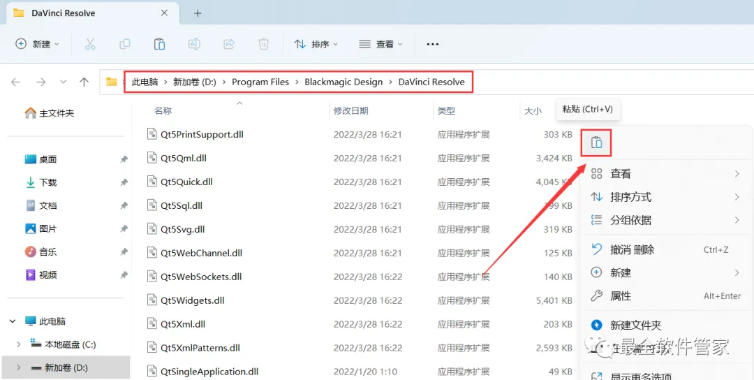Viewport: 754px width, 380px height.
Task: Open 桌面 in the sidebar
Action: coord(41,159)
